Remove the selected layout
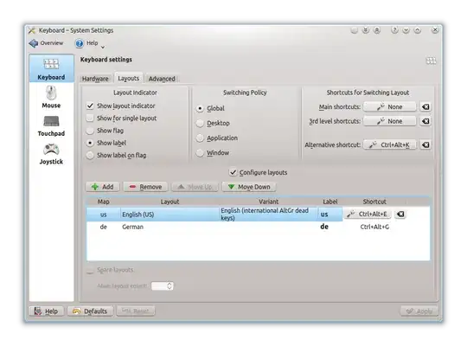 tap(145, 187)
